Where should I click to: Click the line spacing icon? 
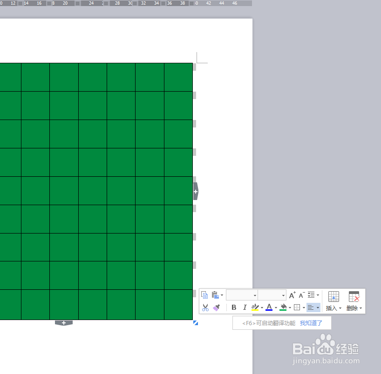click(311, 295)
